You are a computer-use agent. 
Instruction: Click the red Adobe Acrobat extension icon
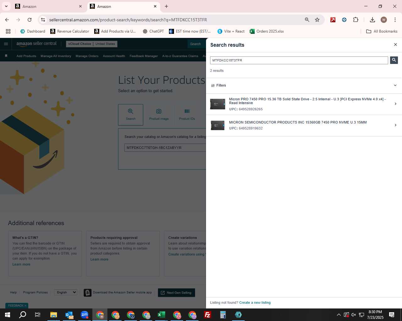pos(333,20)
